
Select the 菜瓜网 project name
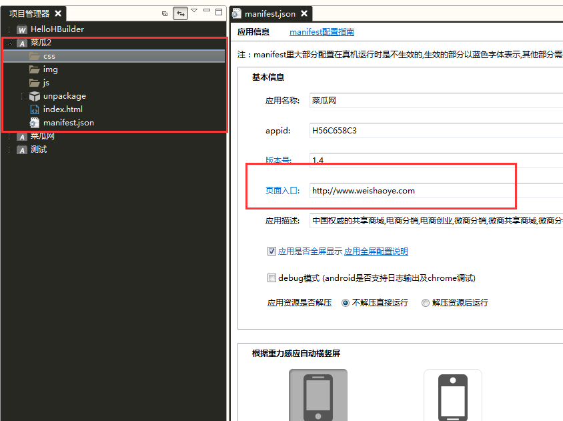point(43,137)
